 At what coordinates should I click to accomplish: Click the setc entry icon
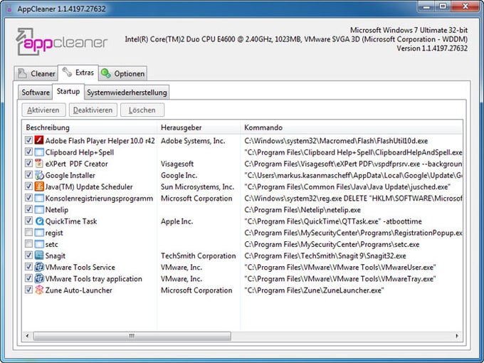pyautogui.click(x=39, y=244)
